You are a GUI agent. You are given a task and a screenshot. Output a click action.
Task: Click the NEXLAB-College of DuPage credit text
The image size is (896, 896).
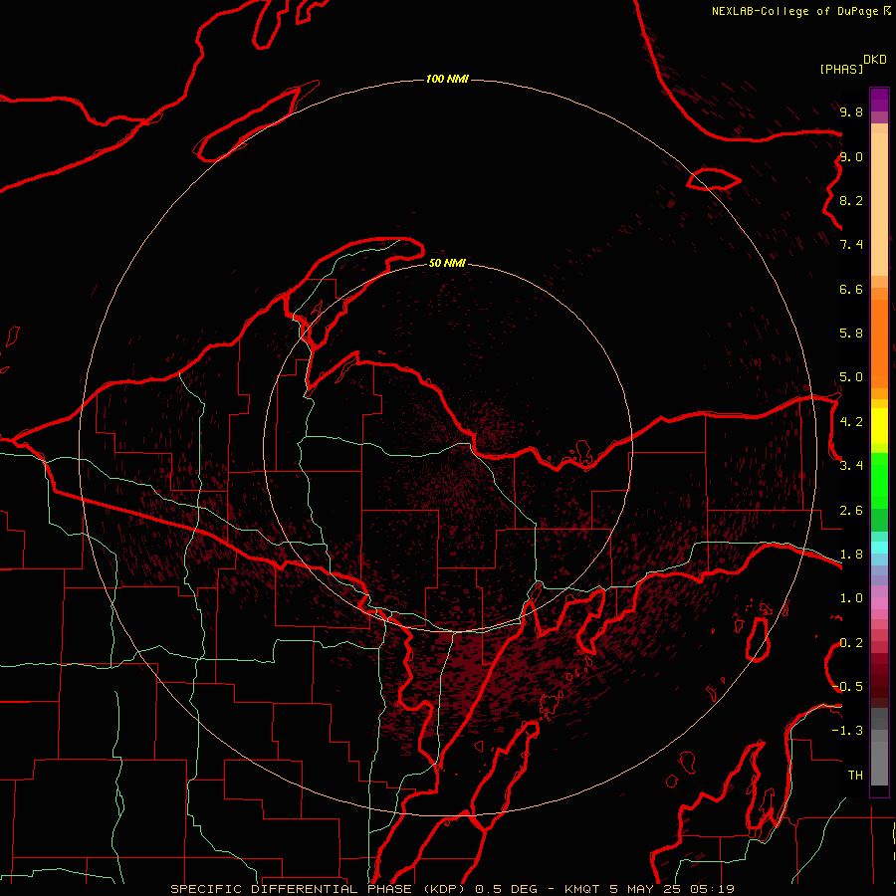(x=795, y=11)
